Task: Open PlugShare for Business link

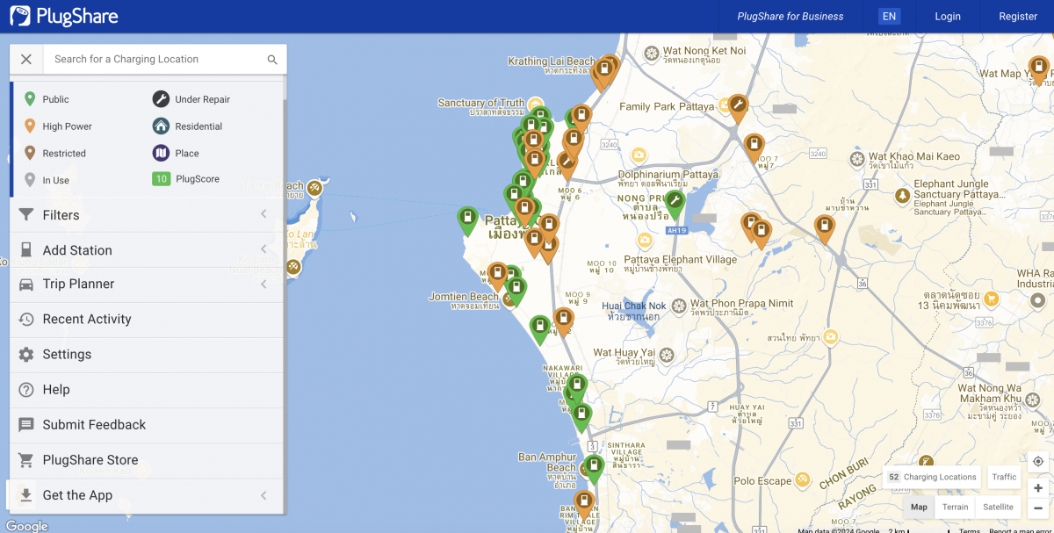Action: [790, 17]
